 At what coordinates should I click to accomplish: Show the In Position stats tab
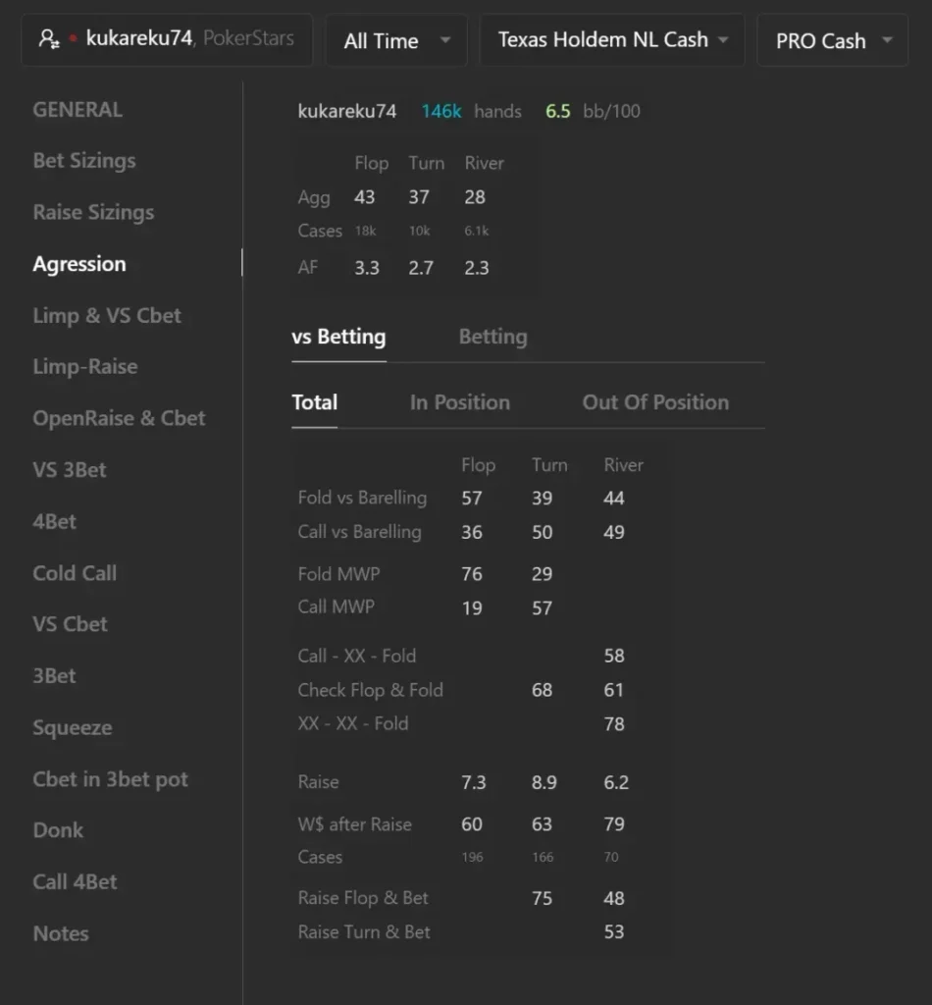click(460, 402)
